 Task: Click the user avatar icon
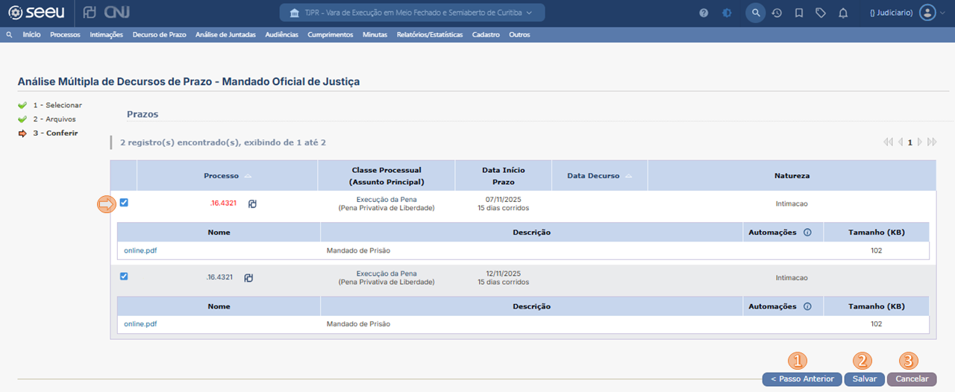tap(927, 13)
